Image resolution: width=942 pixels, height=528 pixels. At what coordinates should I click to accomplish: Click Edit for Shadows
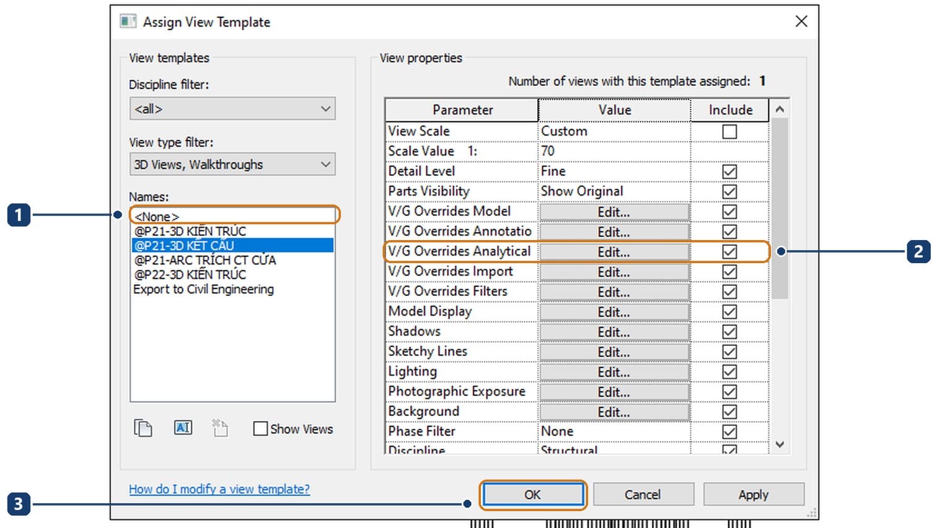(x=614, y=332)
